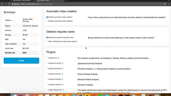Click the Automatic index creation heading

62,11
